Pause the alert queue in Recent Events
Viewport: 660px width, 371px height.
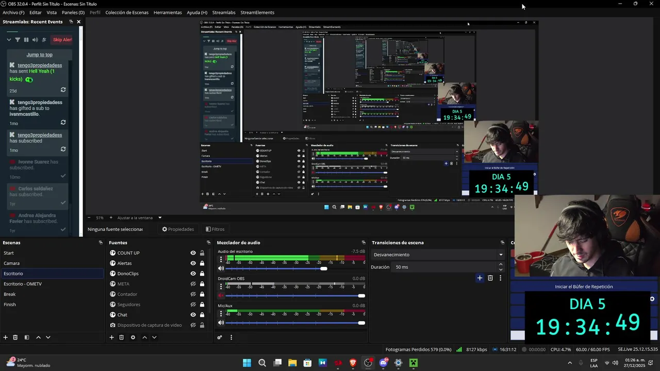[x=26, y=40]
